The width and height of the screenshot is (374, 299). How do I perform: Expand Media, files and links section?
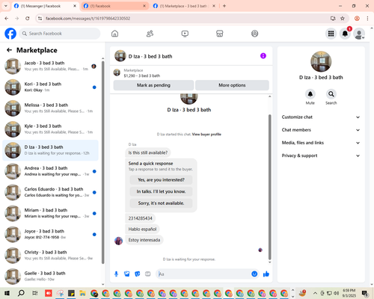[321, 143]
